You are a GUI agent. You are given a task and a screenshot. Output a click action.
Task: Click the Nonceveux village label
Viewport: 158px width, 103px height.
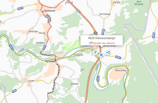(121, 70)
